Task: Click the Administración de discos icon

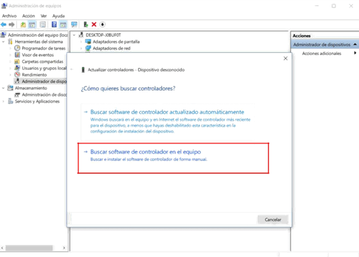Action: coord(17,95)
